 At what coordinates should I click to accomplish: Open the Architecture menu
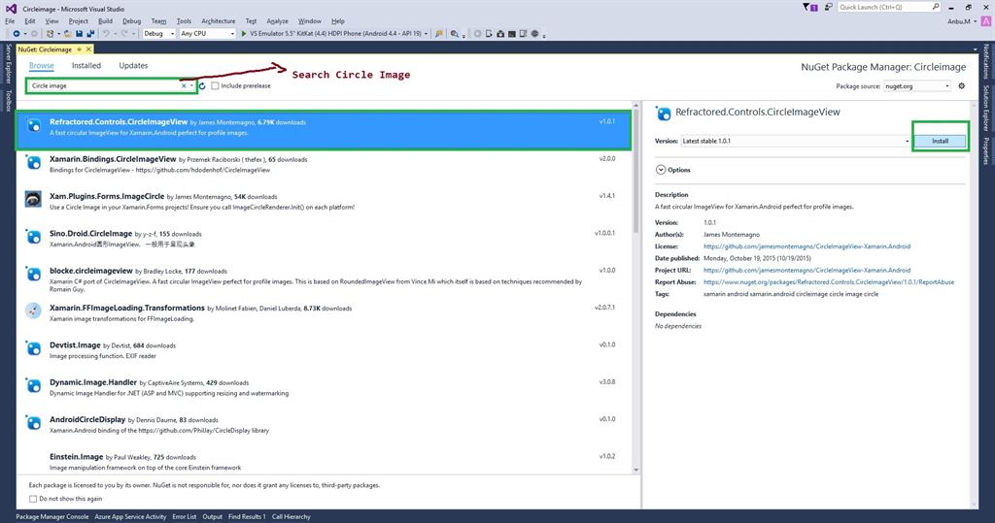(219, 21)
